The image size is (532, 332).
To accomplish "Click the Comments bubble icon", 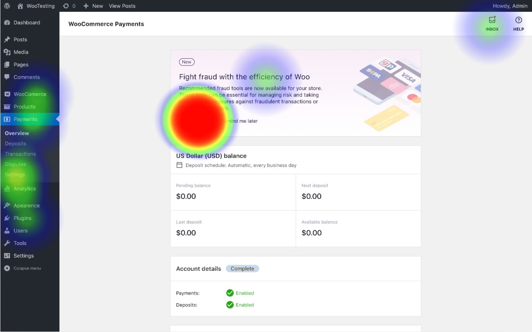I will click(7, 77).
